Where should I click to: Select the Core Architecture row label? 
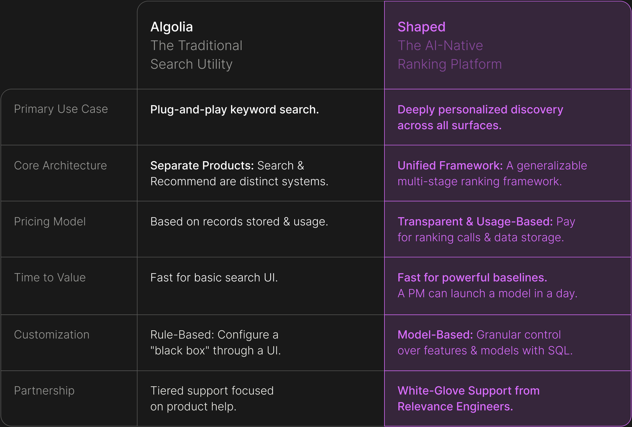[x=61, y=165]
